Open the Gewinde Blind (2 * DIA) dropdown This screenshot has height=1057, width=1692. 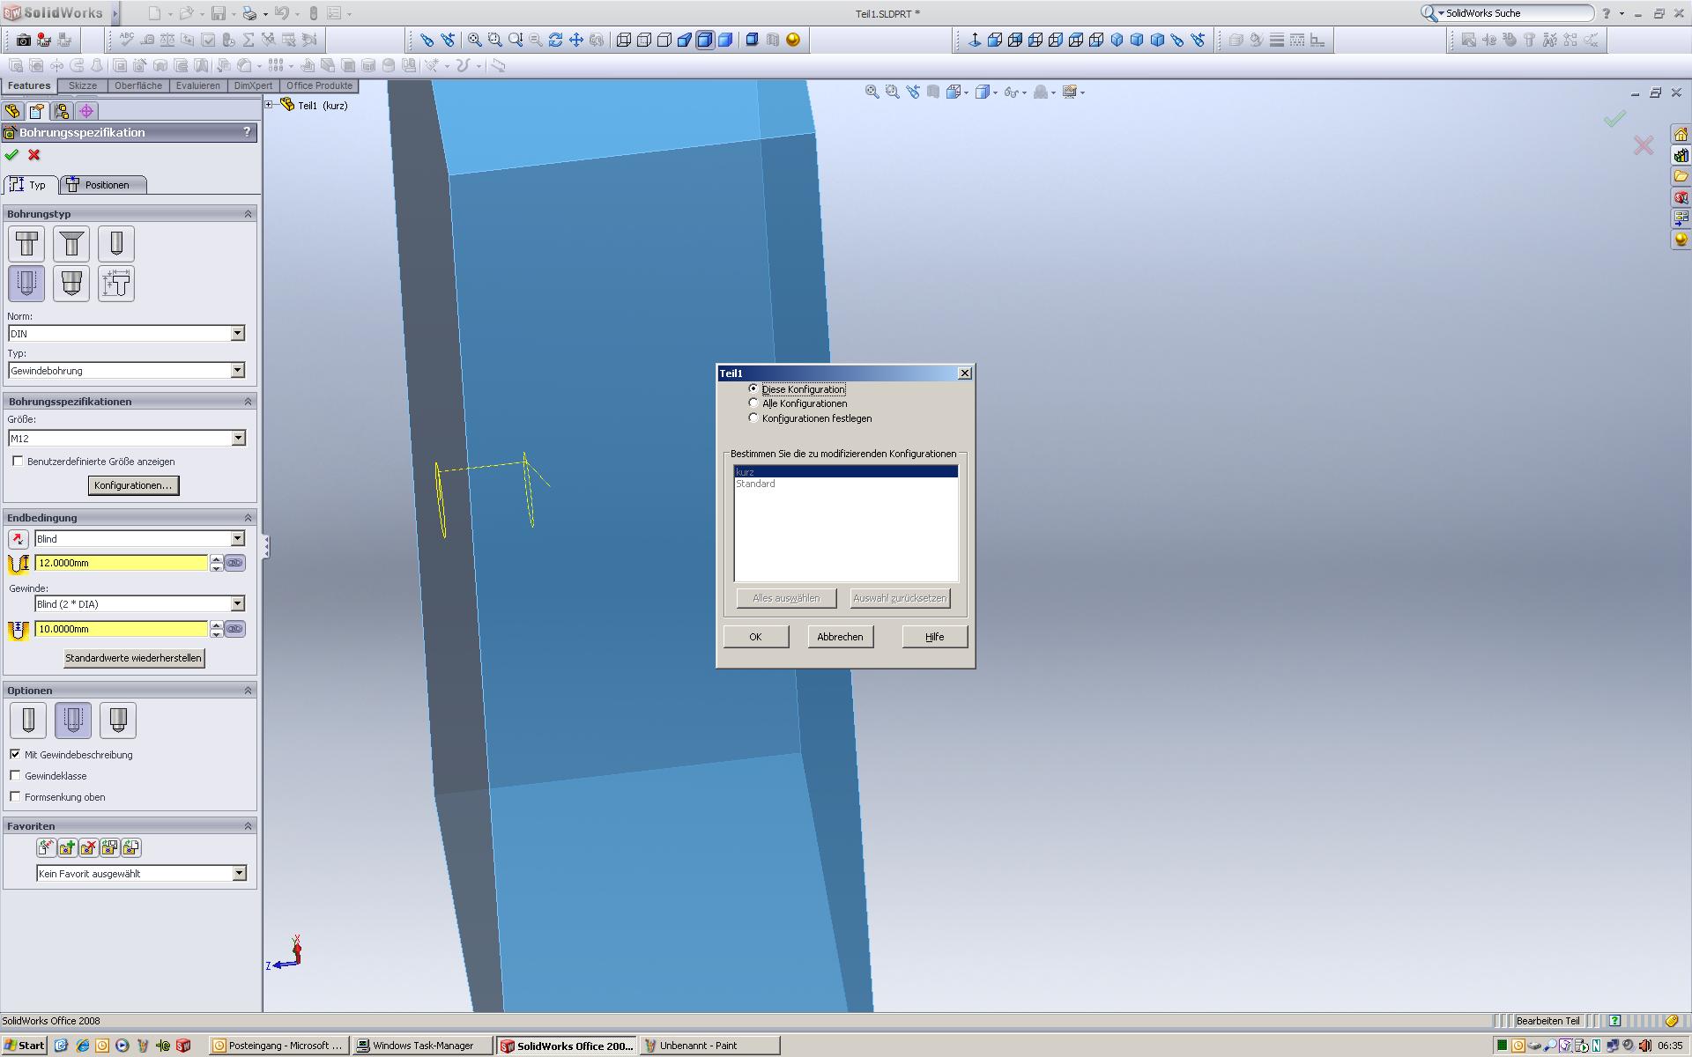point(237,604)
